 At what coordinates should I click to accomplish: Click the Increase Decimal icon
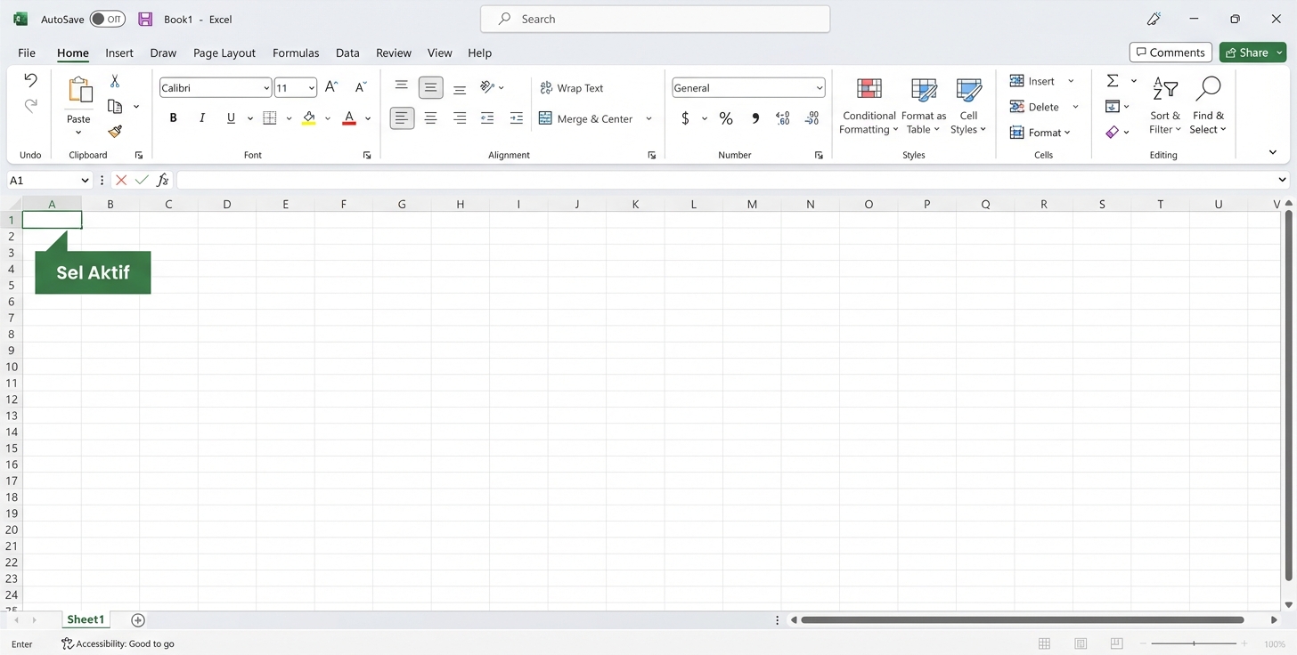[783, 117]
